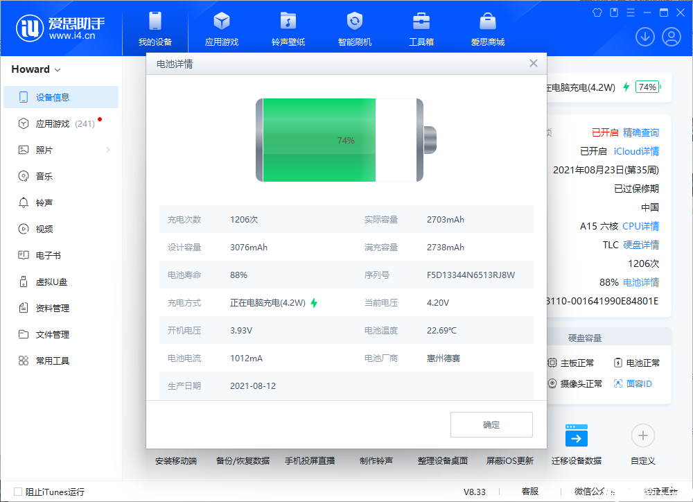Open 应用游戏 (241) in sidebar
The width and height of the screenshot is (693, 502).
61,124
